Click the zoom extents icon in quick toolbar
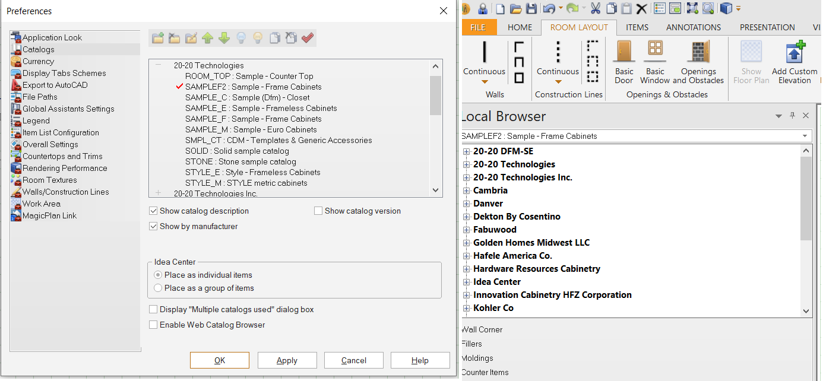This screenshot has height=381, width=823. tap(692, 8)
